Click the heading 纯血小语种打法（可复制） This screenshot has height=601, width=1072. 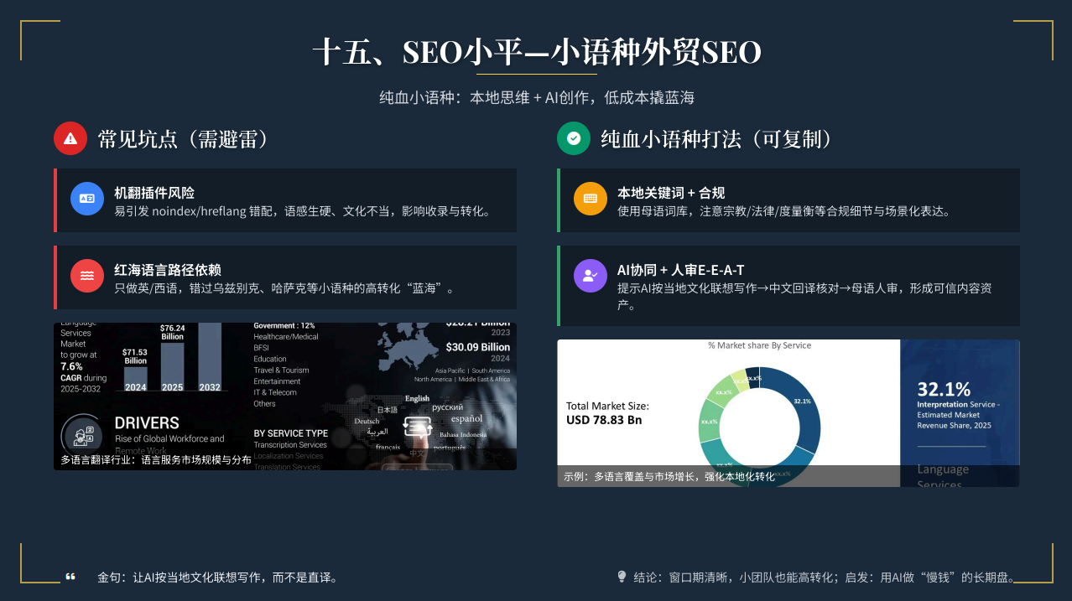tap(722, 138)
